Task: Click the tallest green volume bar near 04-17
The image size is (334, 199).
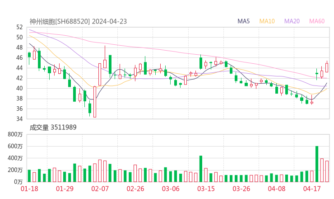Action: [317, 164]
